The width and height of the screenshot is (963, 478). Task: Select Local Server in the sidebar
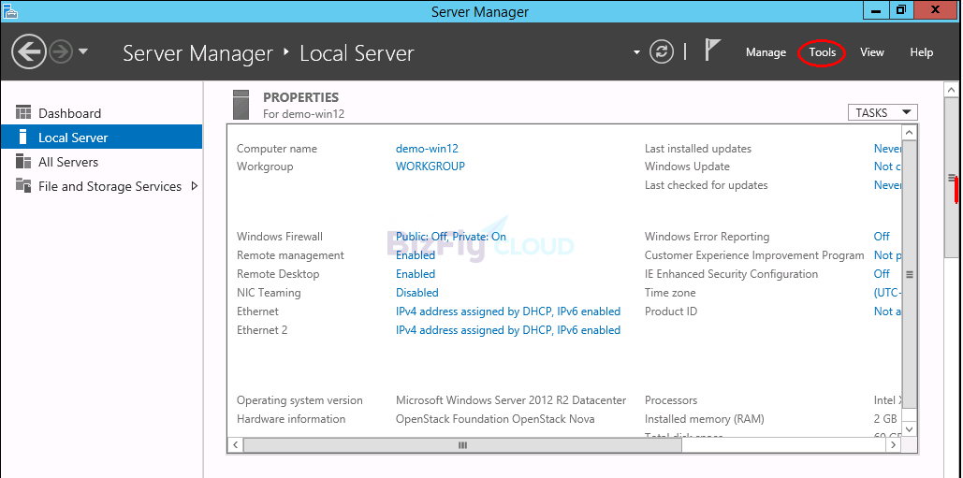(x=101, y=137)
